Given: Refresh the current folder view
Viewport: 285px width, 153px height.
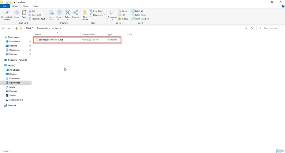Looking at the screenshot, I should click(252, 28).
